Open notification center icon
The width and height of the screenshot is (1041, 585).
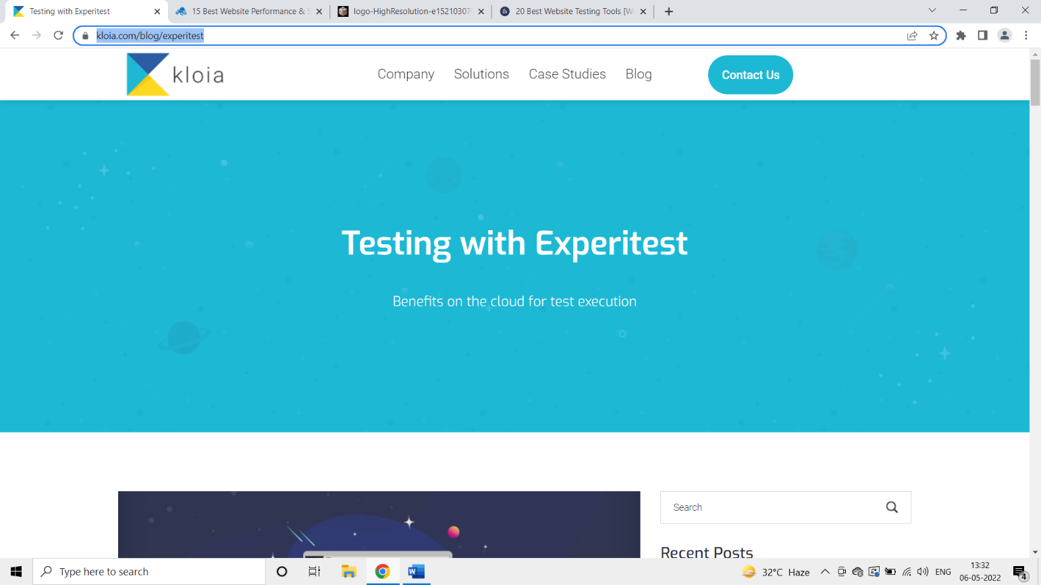[1020, 573]
